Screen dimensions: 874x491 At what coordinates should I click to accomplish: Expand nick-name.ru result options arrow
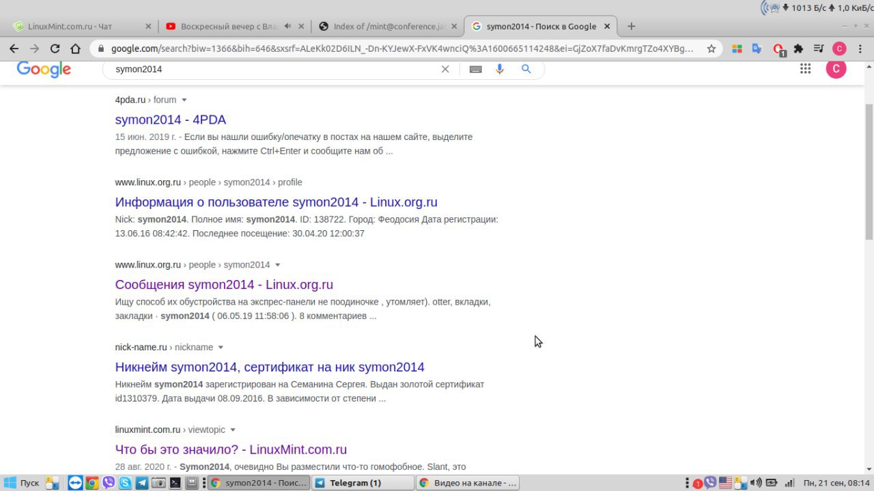[221, 348]
